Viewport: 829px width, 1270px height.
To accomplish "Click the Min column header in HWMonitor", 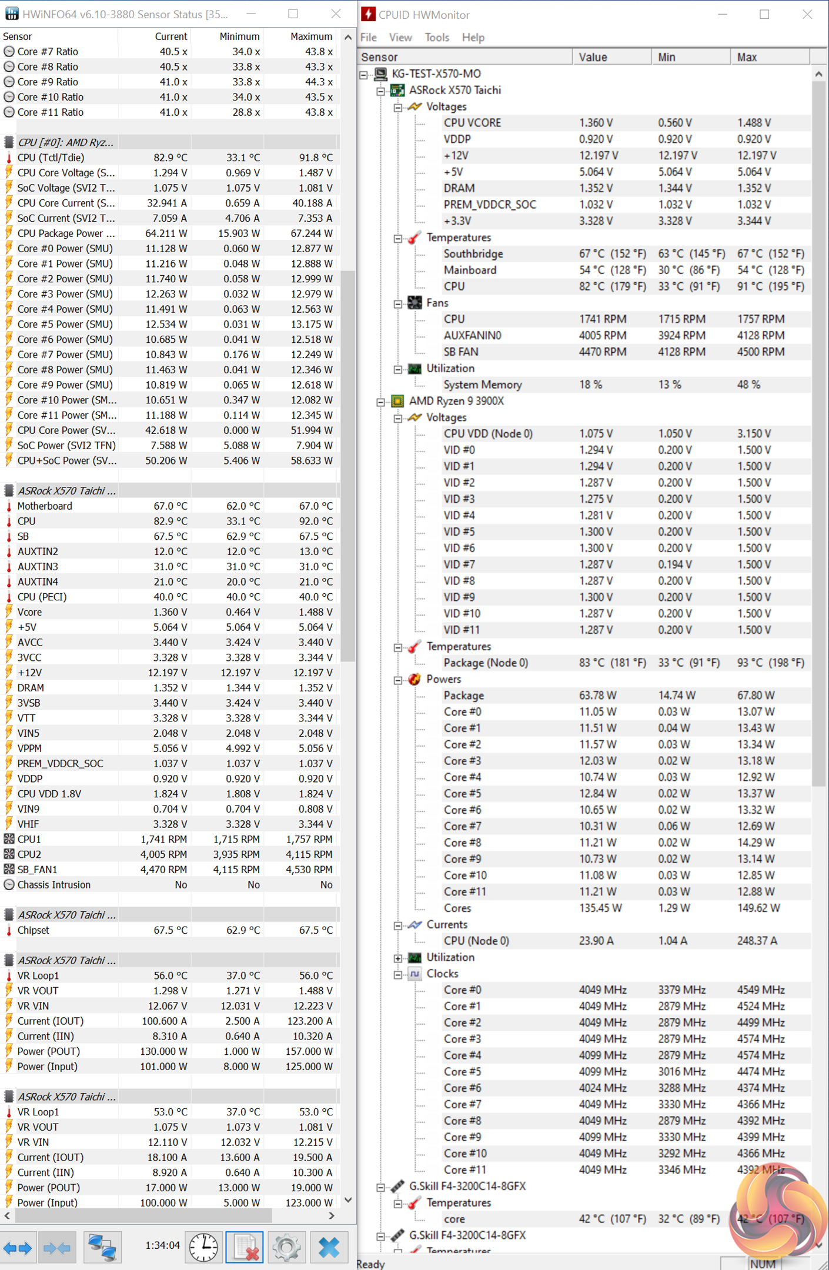I will click(691, 57).
